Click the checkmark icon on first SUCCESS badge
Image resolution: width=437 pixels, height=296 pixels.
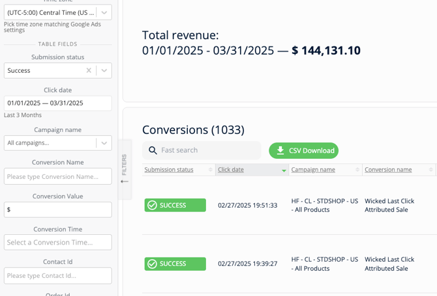coord(152,206)
